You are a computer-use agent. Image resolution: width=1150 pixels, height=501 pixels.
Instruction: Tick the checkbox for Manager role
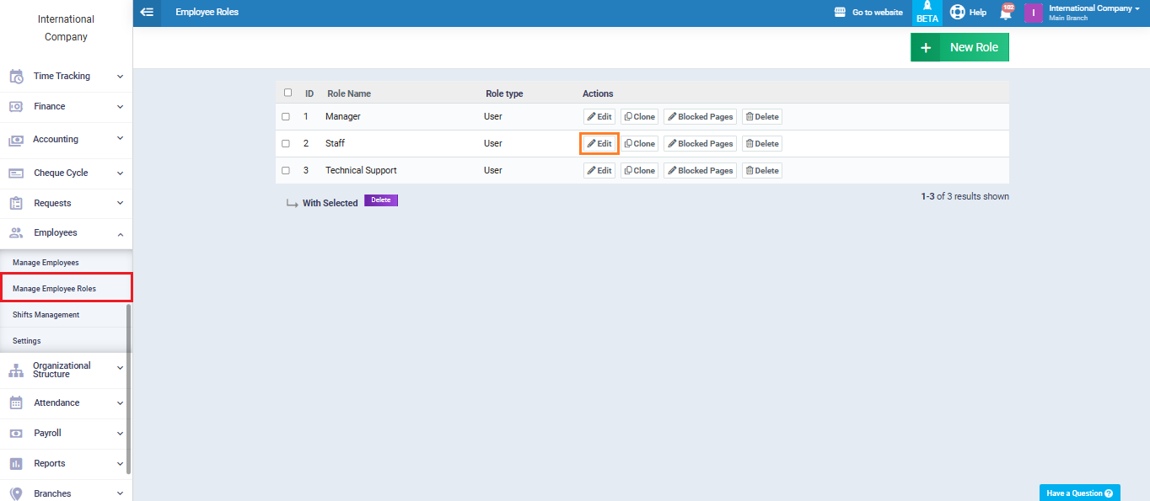[x=286, y=117]
